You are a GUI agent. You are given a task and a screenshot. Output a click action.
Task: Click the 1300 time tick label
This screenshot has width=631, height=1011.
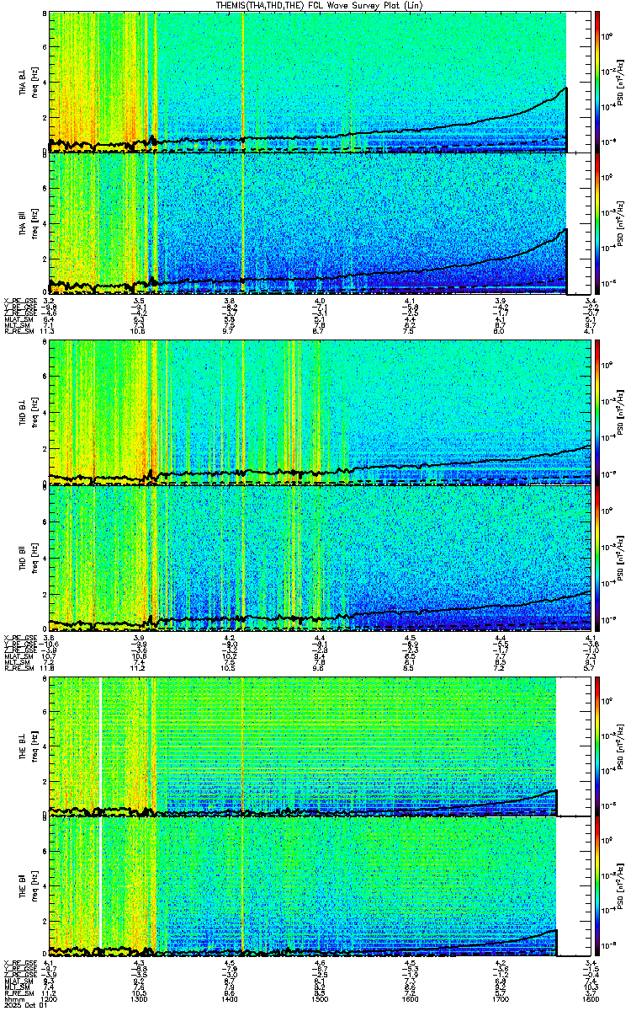[x=140, y=999]
